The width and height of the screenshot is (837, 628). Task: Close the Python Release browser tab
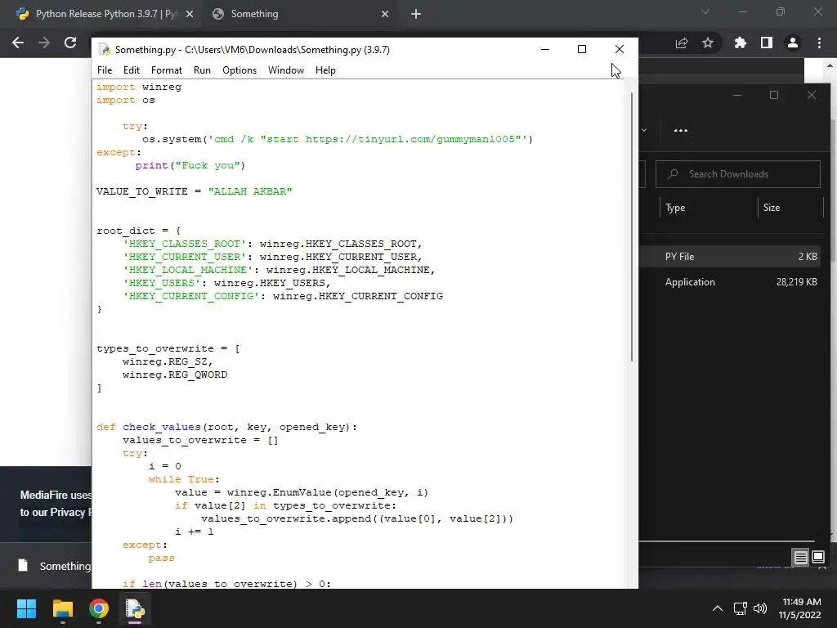point(190,14)
